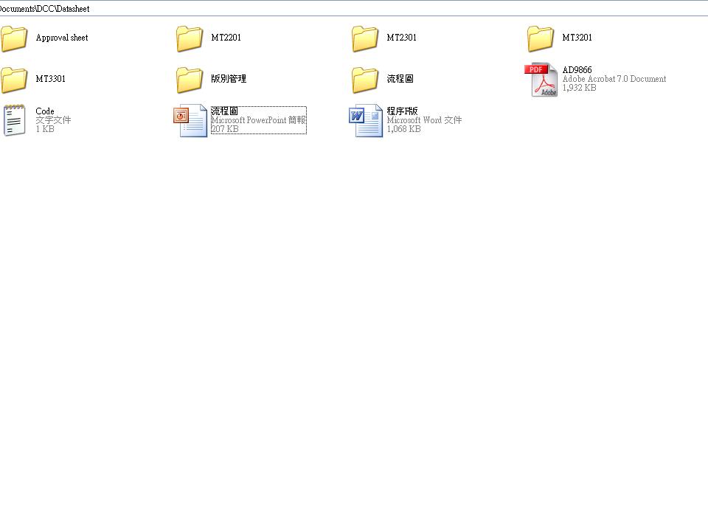Click the 'Microsoft PowerPoint 簡報' file type text

(x=258, y=120)
